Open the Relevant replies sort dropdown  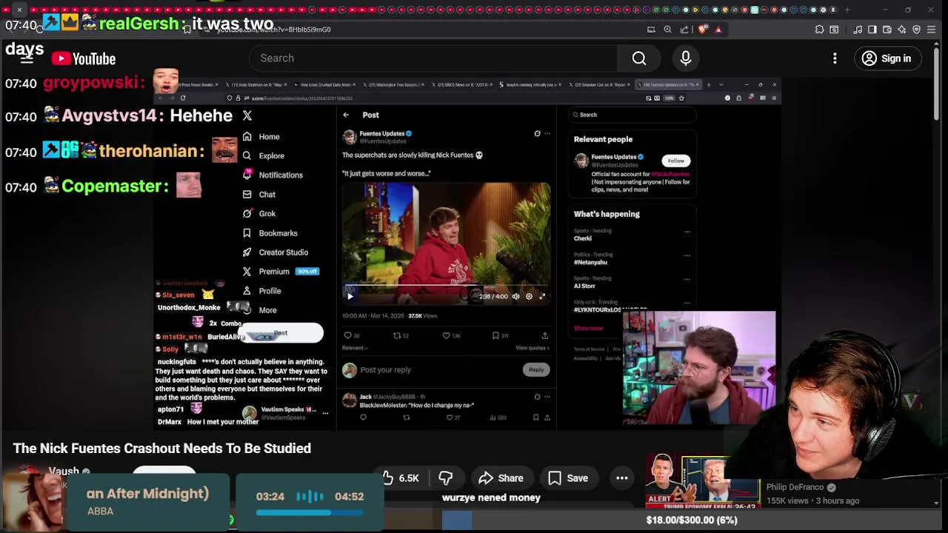coord(355,348)
